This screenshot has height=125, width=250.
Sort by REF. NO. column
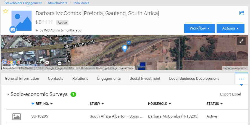point(42,104)
